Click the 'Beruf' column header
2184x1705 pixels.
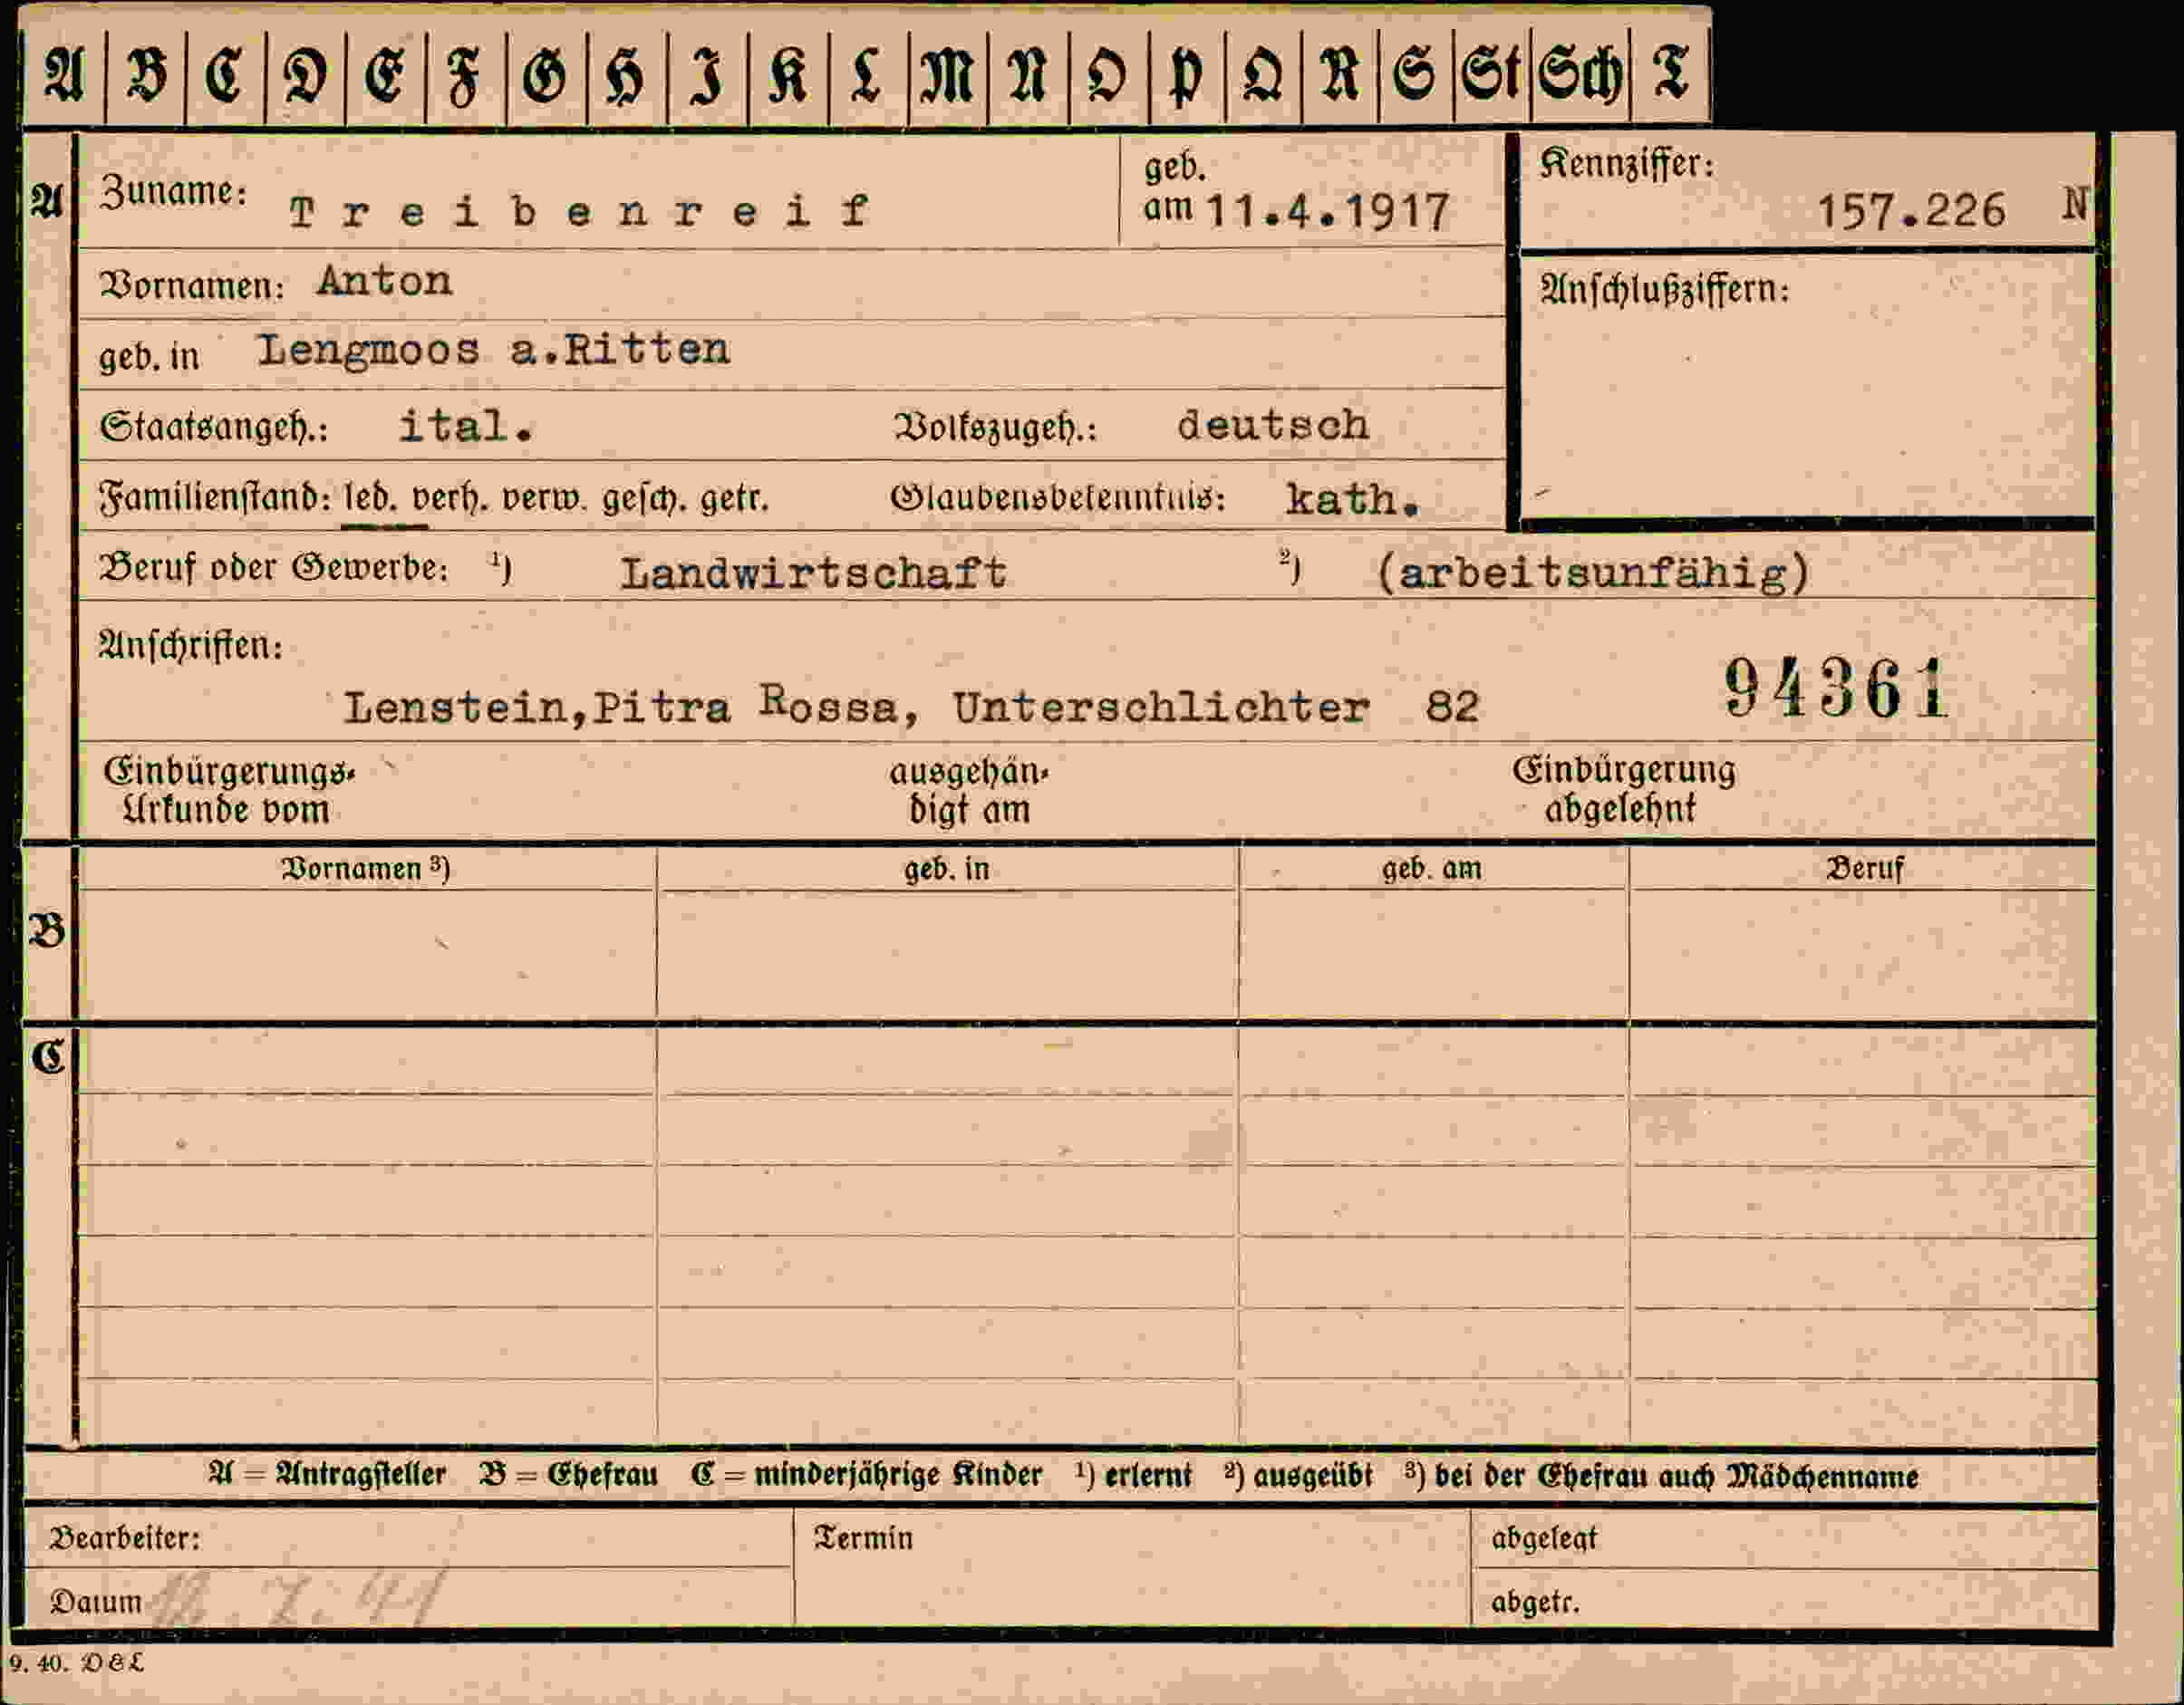[x=1866, y=869]
